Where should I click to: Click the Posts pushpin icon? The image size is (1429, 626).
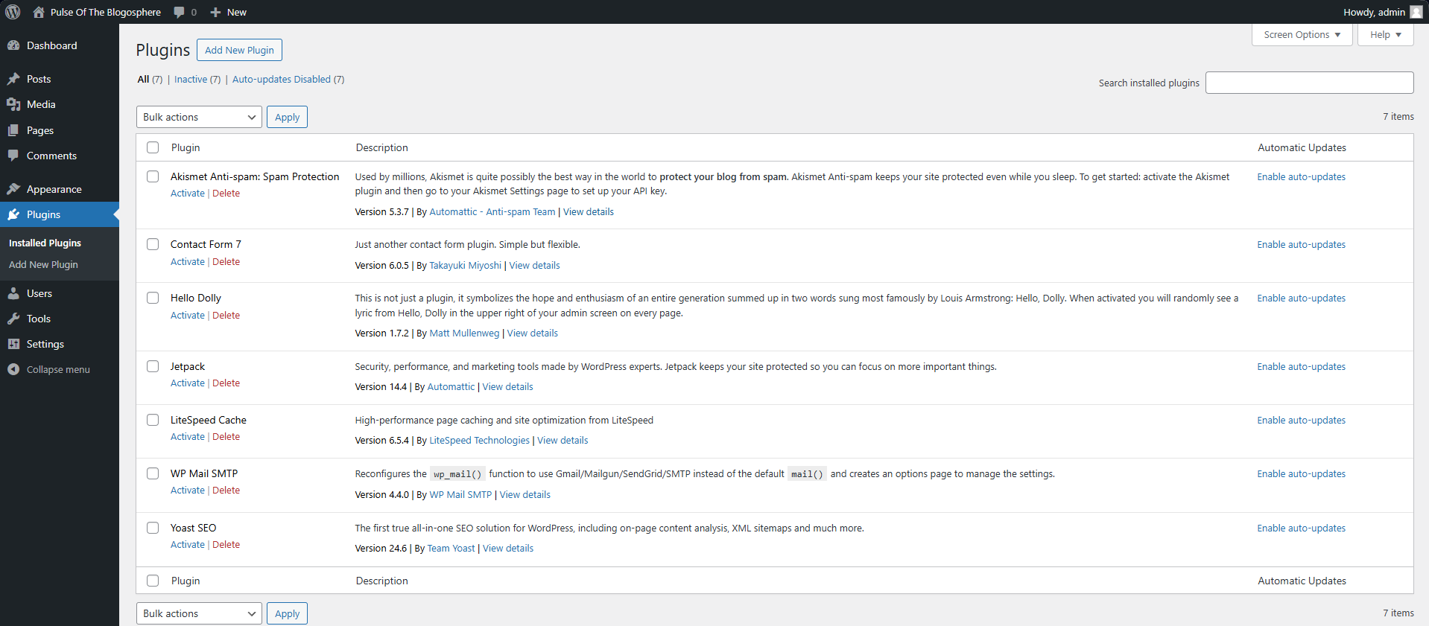point(13,79)
